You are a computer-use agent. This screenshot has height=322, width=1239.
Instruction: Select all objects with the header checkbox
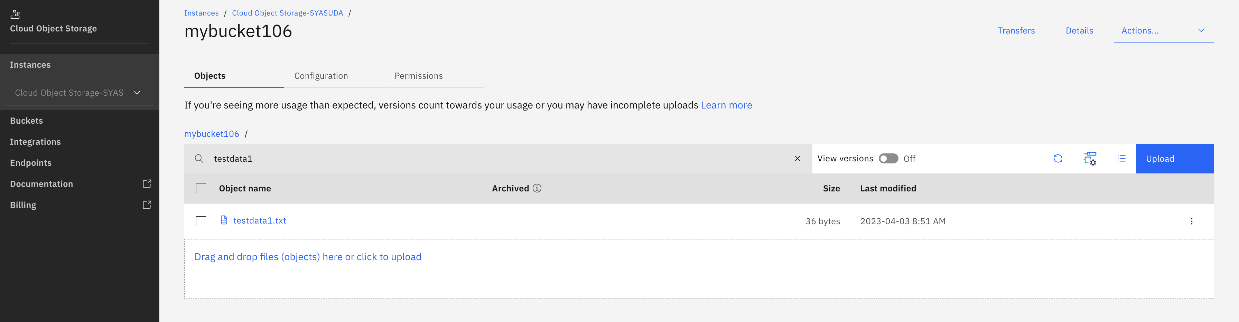(201, 188)
